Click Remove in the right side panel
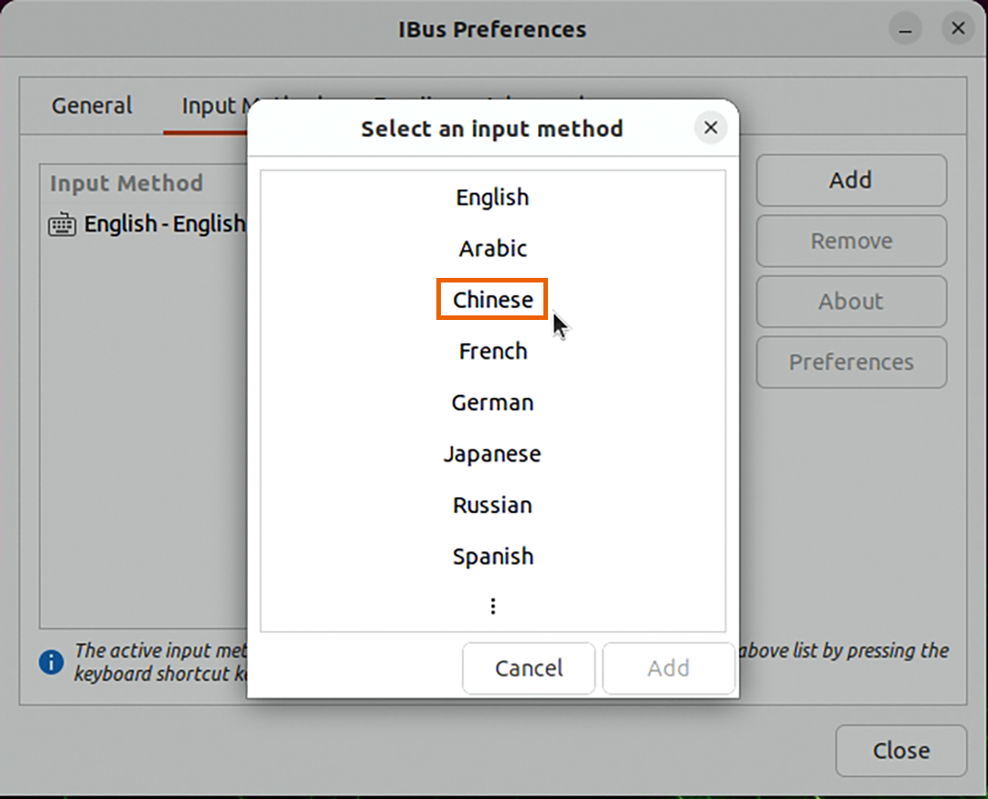The width and height of the screenshot is (988, 799). point(851,241)
